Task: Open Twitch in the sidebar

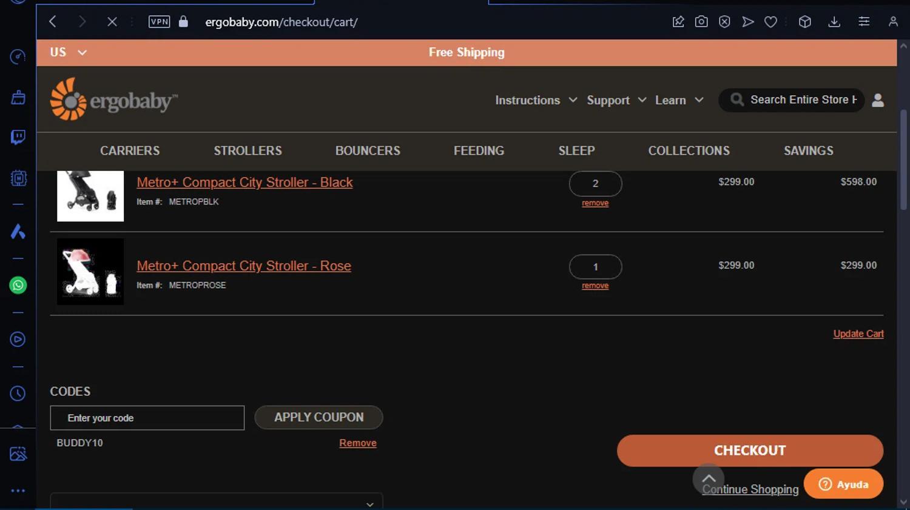Action: pos(18,137)
